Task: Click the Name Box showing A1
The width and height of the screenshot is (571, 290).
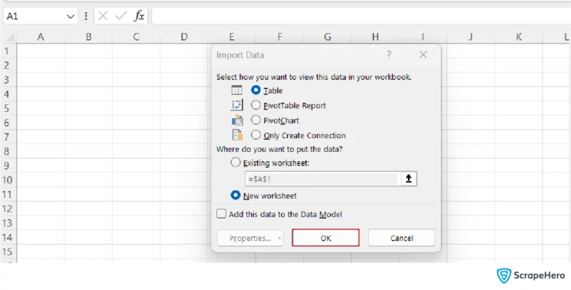Action: (x=35, y=16)
